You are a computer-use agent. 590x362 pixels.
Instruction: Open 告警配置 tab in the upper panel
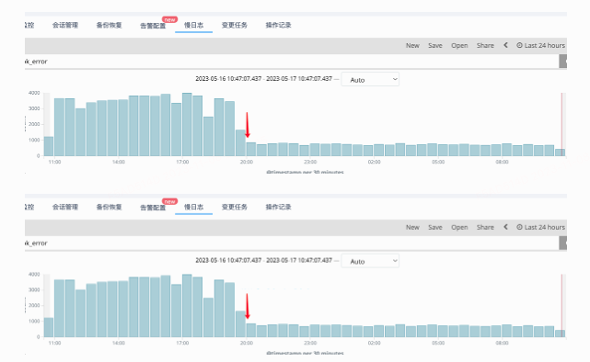click(153, 26)
